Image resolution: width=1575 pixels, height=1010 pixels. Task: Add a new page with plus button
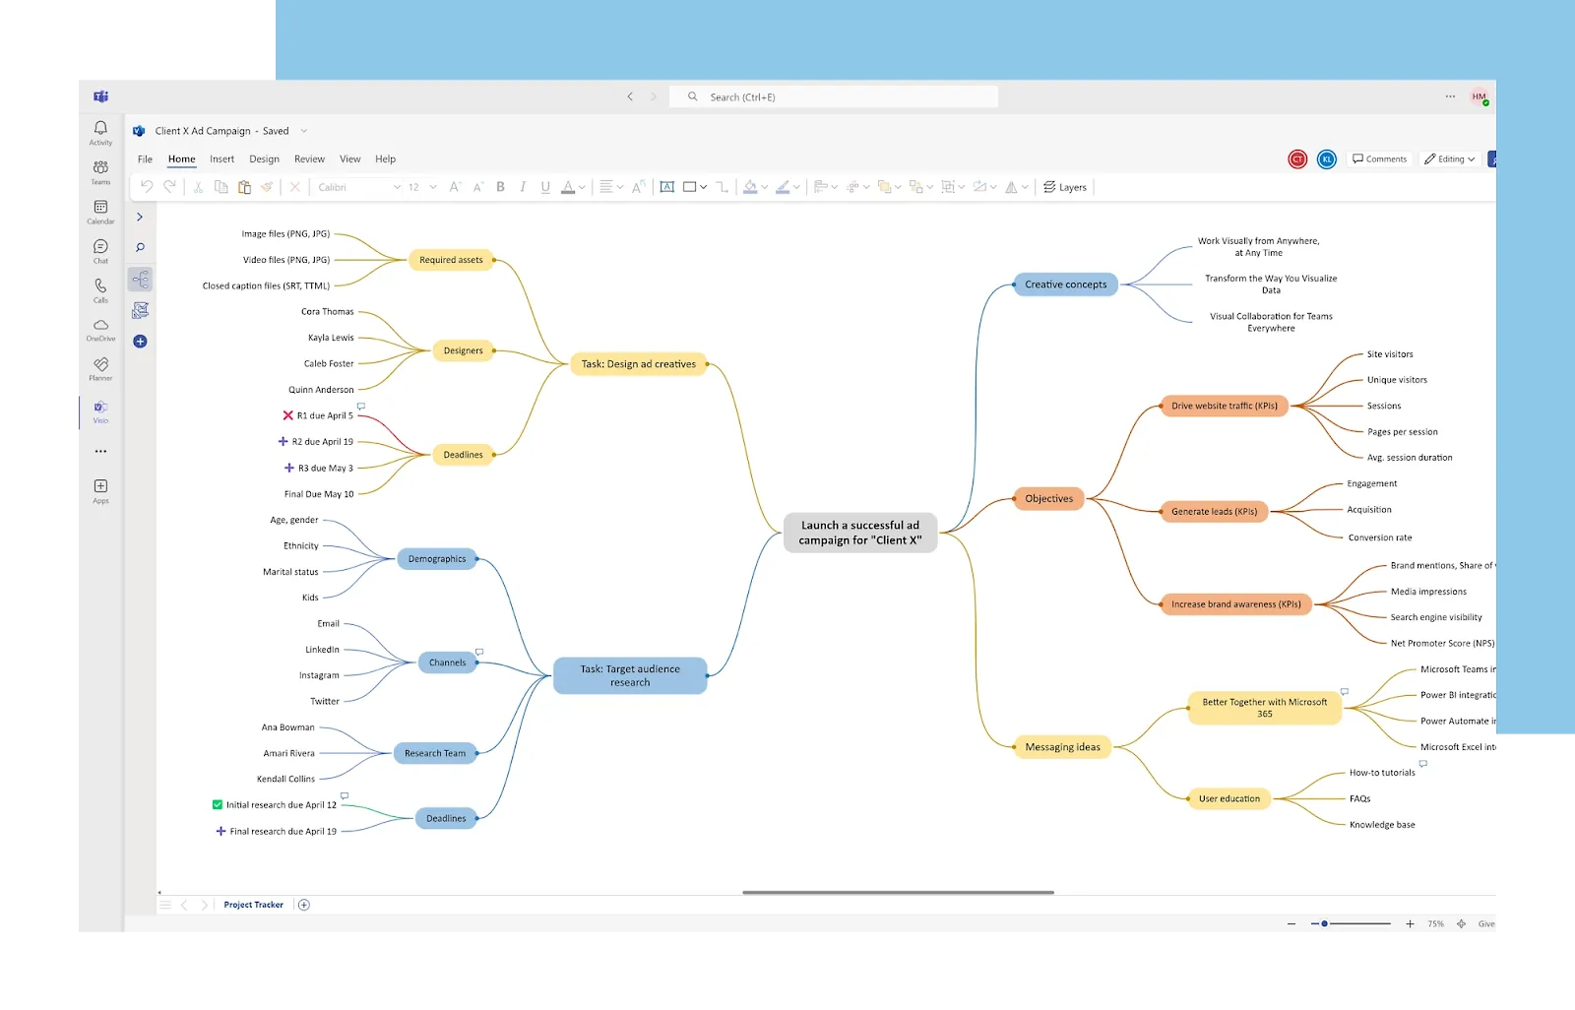304,905
